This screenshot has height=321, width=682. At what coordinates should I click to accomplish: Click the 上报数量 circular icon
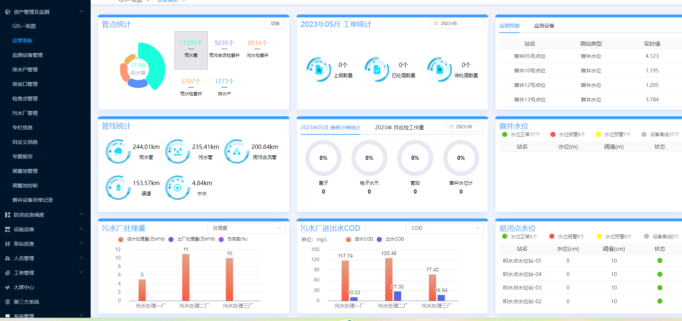(x=319, y=69)
